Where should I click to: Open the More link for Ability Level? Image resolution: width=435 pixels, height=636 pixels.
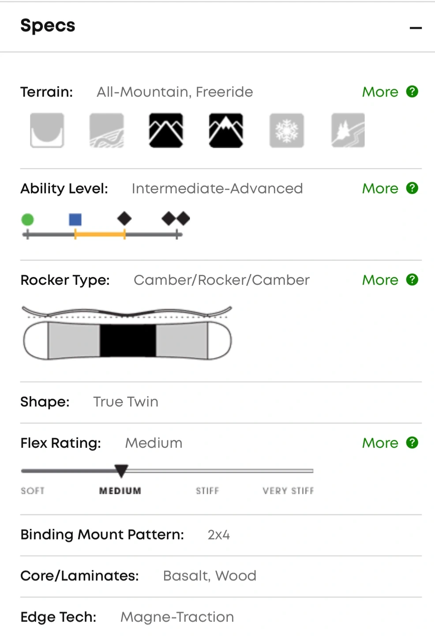380,189
